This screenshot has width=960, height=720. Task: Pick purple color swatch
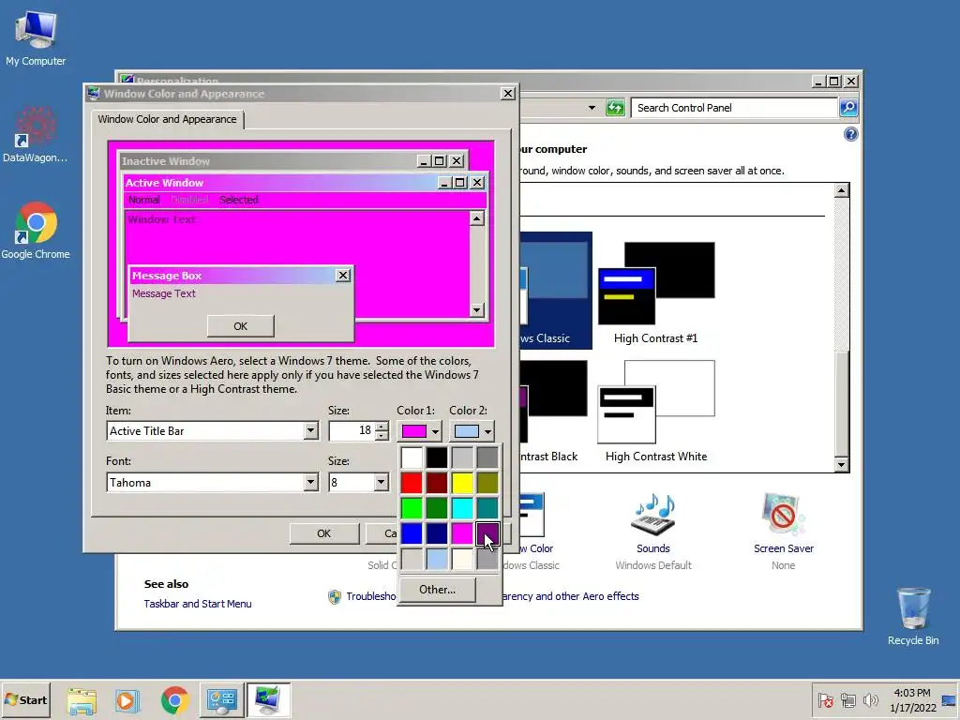coord(487,533)
